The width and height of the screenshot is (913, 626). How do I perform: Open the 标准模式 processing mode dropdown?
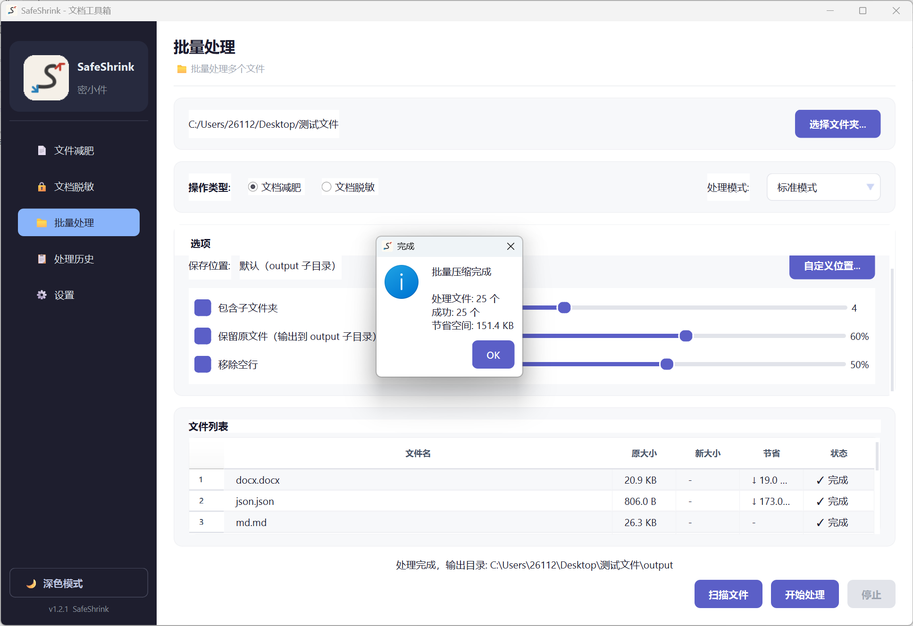click(x=823, y=187)
